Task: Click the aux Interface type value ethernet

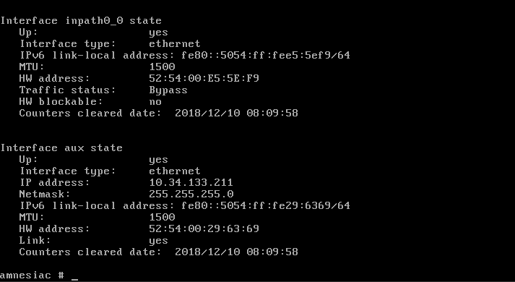Action: pyautogui.click(x=174, y=171)
